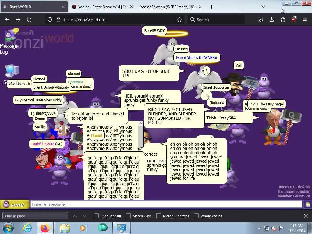This screenshot has width=312, height=234.
Task: Close the Yooloo Pretty Blood Wiki tab
Action: (x=132, y=7)
